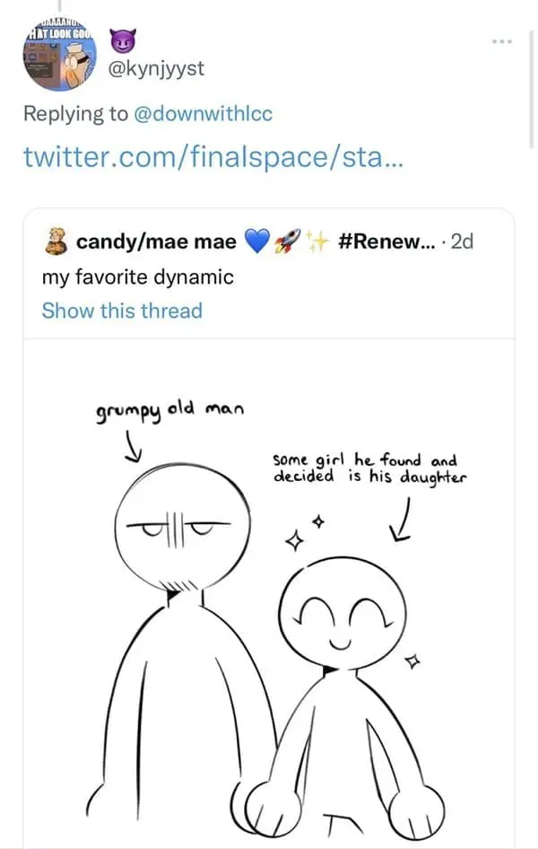Select the @kynjyyst handle
Viewport: 538px width, 849px height.
pos(158,66)
